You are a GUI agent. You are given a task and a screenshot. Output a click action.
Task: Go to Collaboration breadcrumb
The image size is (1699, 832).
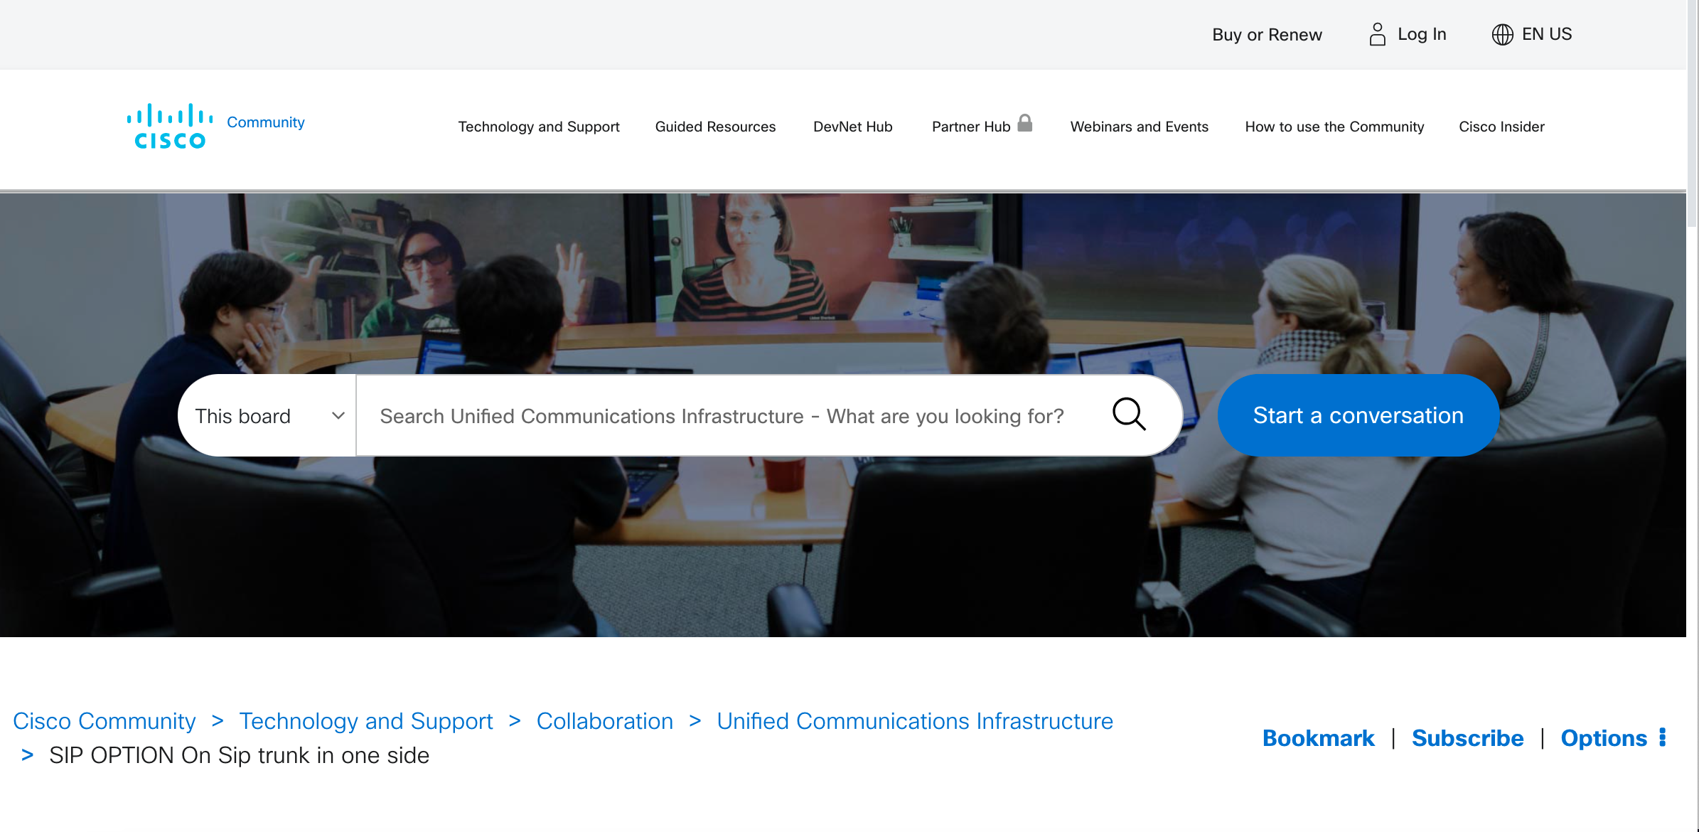pos(604,721)
